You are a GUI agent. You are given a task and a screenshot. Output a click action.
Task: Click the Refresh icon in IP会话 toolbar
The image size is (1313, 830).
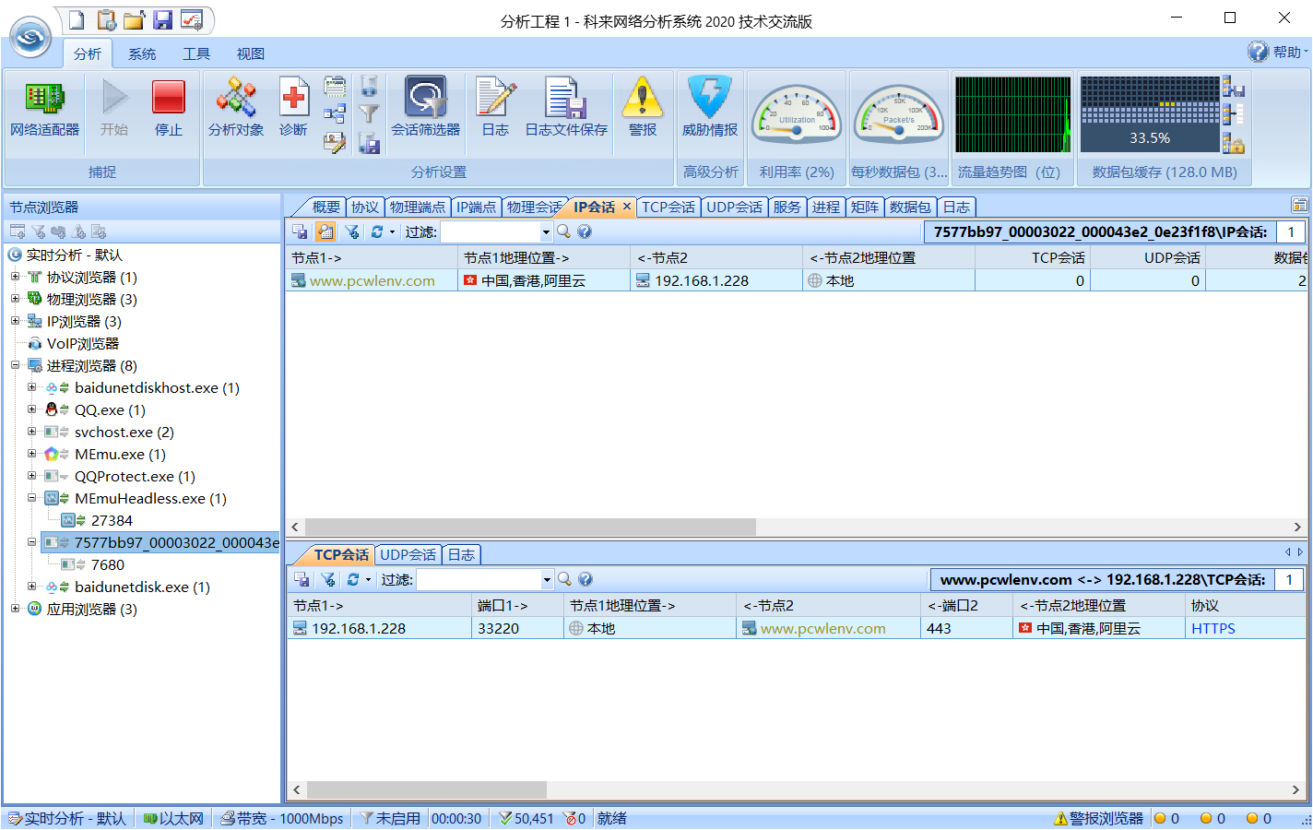pos(377,231)
